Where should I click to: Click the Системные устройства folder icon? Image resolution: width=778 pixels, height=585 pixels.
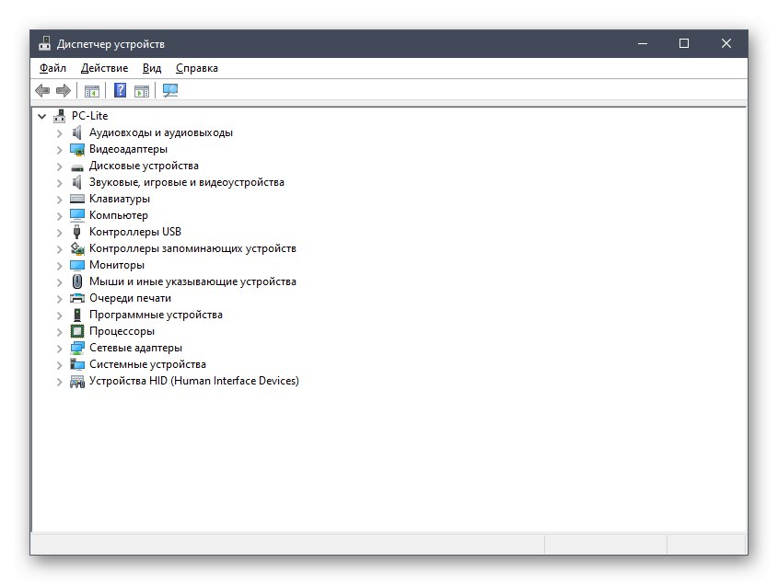pyautogui.click(x=77, y=364)
